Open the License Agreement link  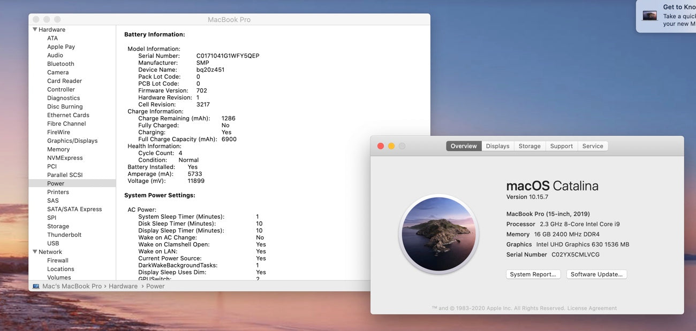(592, 308)
